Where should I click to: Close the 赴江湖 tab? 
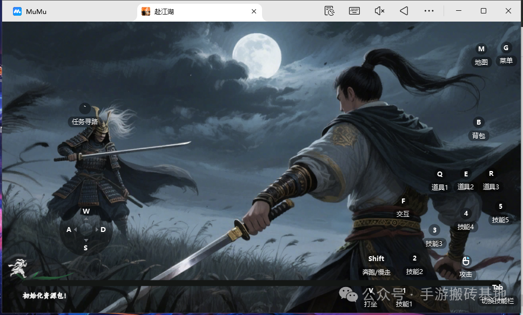[254, 11]
